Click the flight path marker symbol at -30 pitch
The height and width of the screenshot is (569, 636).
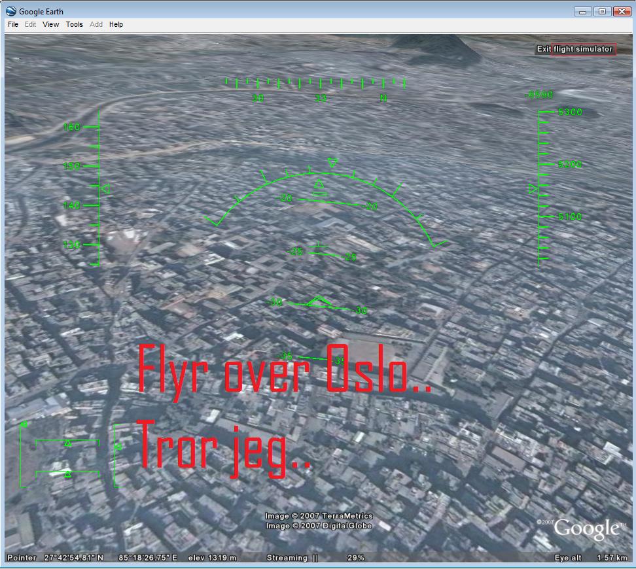click(319, 302)
